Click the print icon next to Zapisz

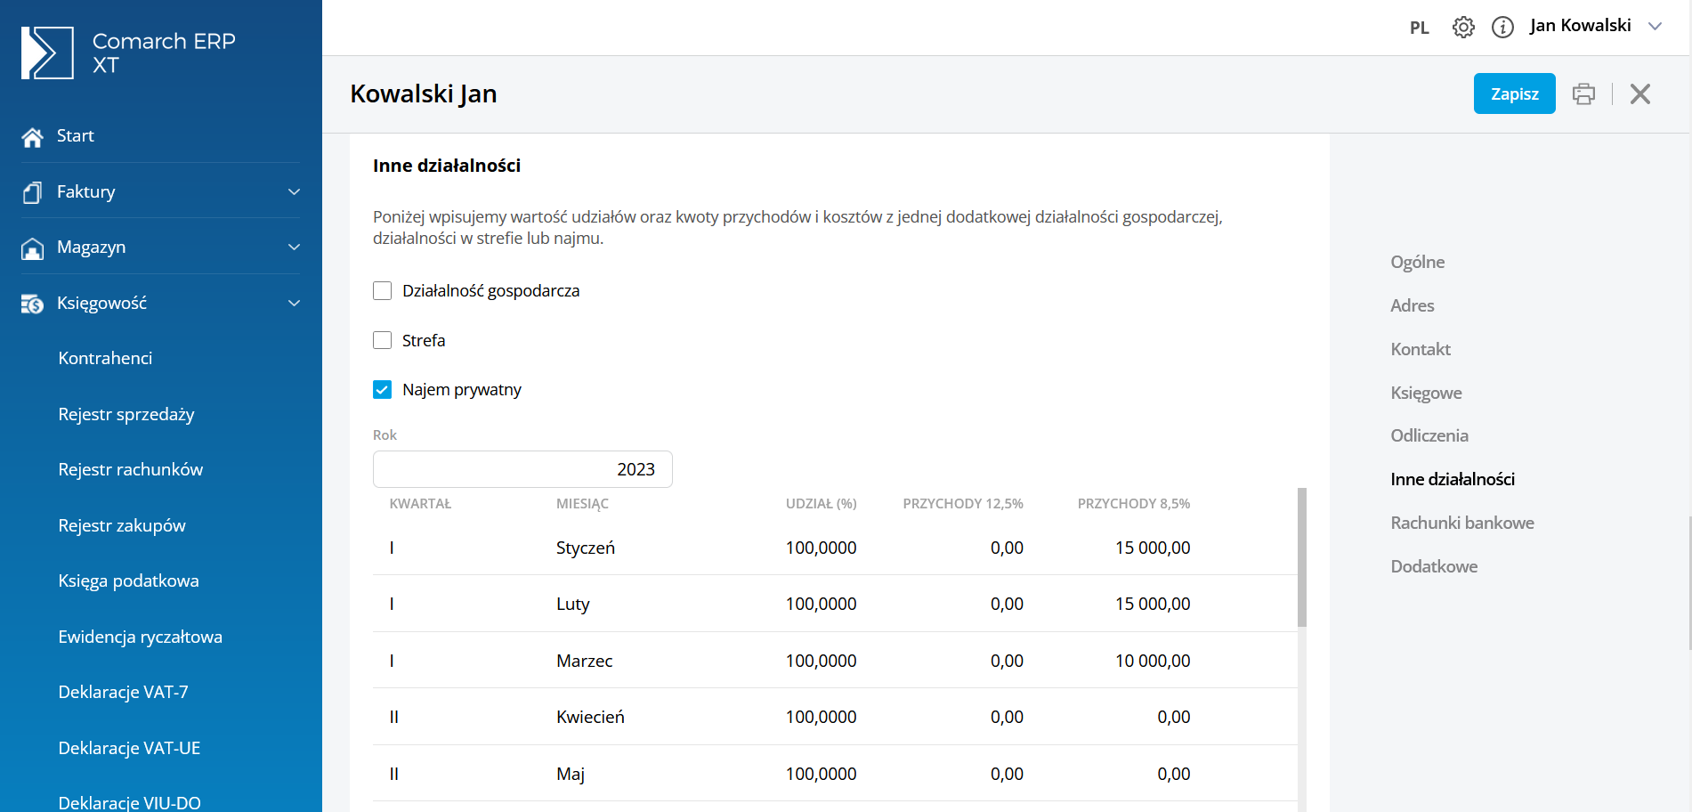1583,94
